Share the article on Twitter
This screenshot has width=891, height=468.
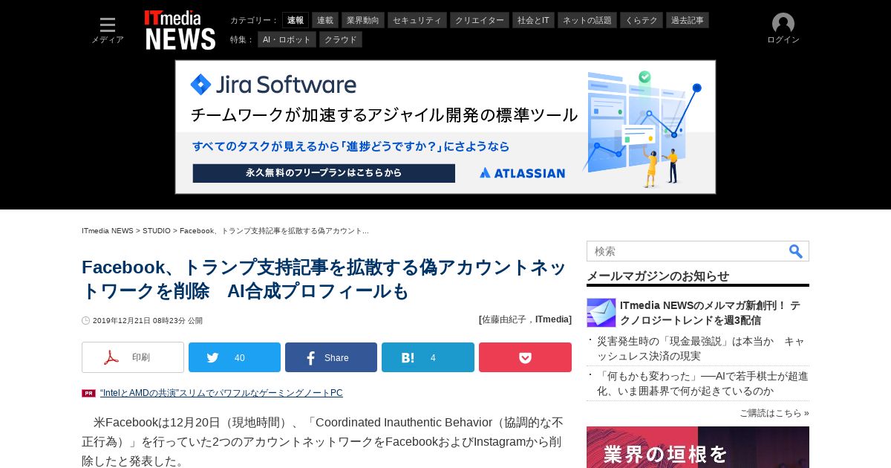point(235,357)
